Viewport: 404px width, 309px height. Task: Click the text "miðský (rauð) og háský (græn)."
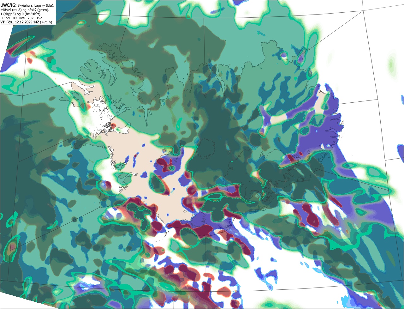pyautogui.click(x=25, y=10)
